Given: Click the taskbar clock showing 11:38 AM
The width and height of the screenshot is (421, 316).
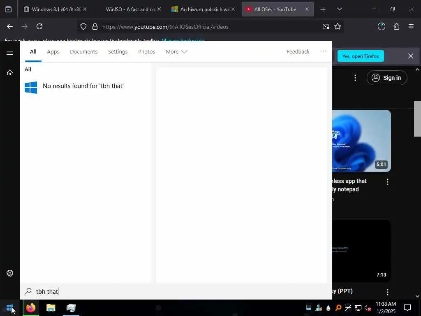Looking at the screenshot, I should coord(386,308).
